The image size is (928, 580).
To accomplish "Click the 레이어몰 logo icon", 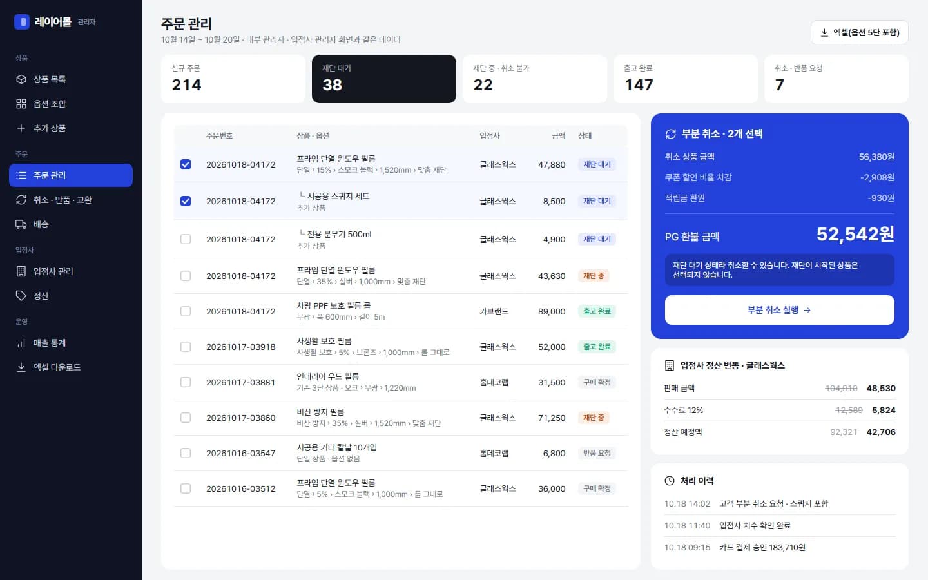I will point(22,22).
